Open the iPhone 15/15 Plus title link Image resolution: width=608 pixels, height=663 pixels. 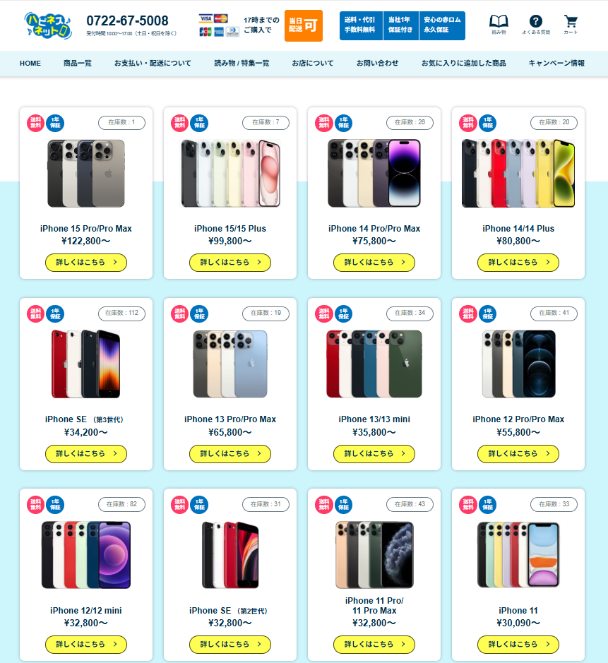pyautogui.click(x=230, y=229)
